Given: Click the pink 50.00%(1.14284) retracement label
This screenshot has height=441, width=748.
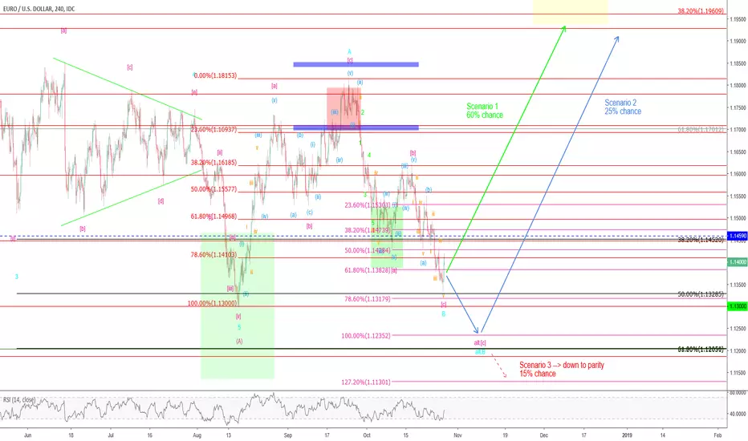Looking at the screenshot, I should [368, 250].
